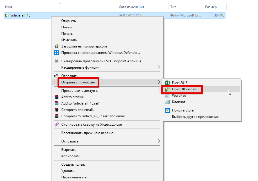Image resolution: width=258 pixels, height=181 pixels.
Task: Click the ESET Endpoint Antivirus scan icon
Action: click(x=56, y=61)
